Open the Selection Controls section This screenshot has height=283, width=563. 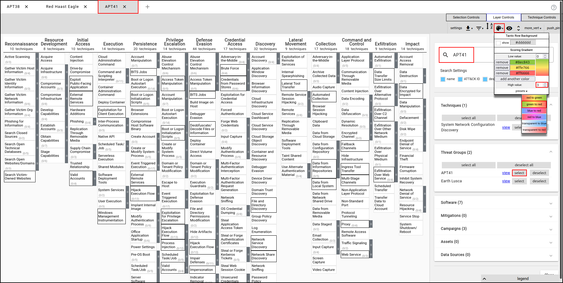click(466, 17)
